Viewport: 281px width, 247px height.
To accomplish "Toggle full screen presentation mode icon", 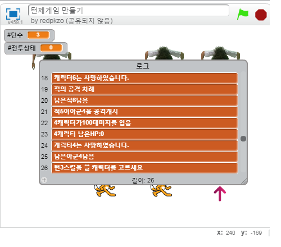I will [x=13, y=14].
